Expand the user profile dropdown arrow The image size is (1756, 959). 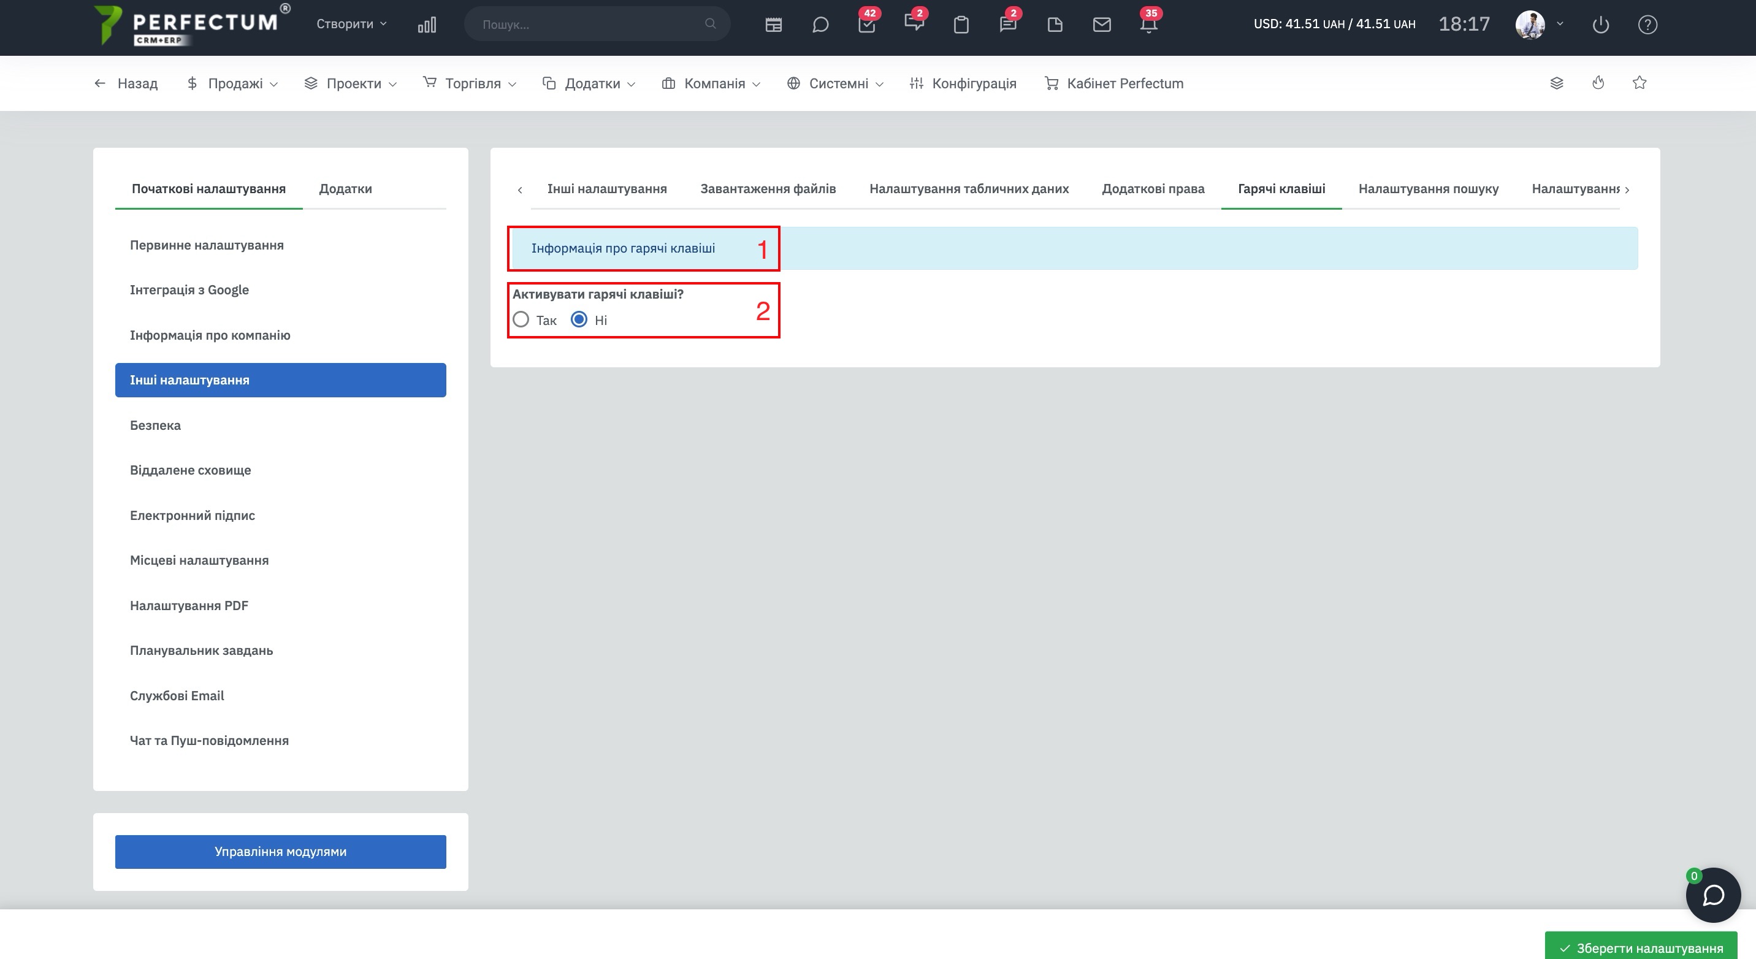click(1560, 24)
